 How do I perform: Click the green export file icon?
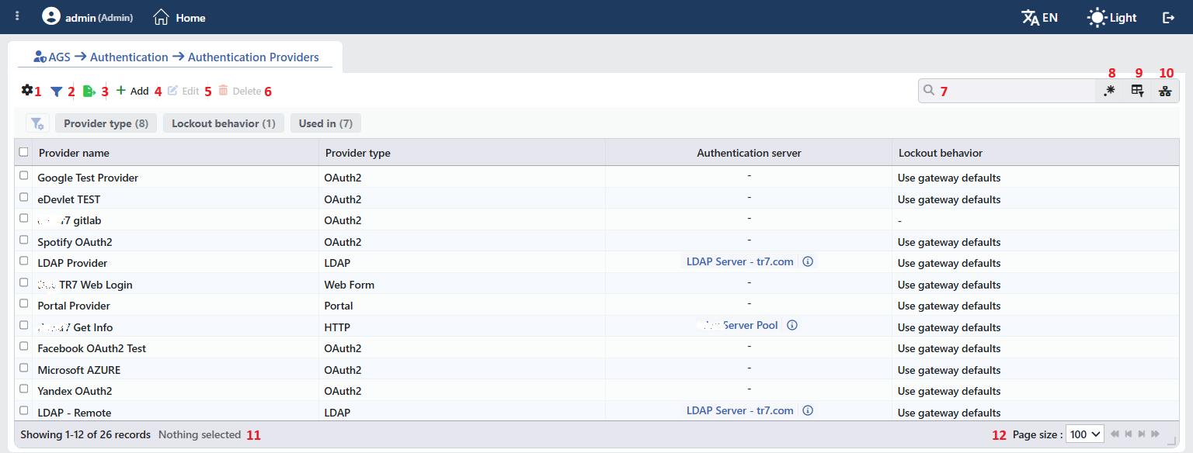(x=89, y=92)
